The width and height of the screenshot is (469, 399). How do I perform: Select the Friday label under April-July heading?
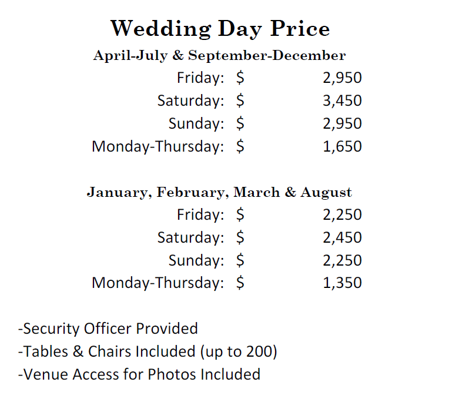click(200, 78)
